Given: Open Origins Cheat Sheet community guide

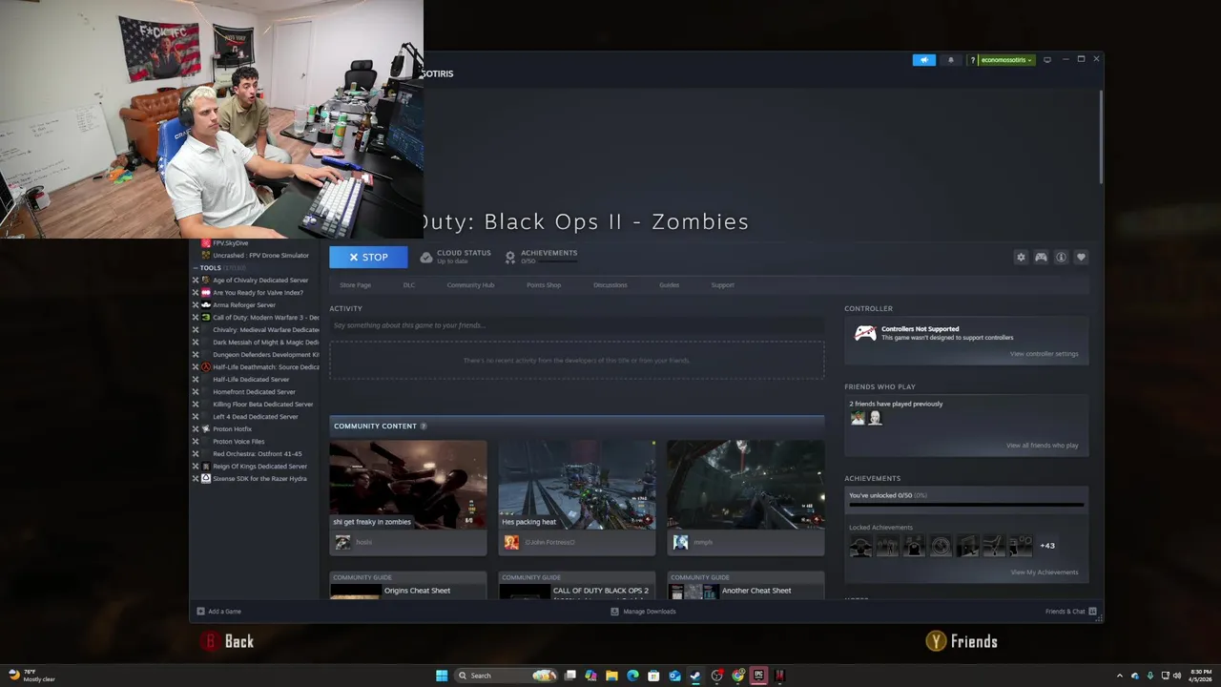Looking at the screenshot, I should (x=408, y=586).
